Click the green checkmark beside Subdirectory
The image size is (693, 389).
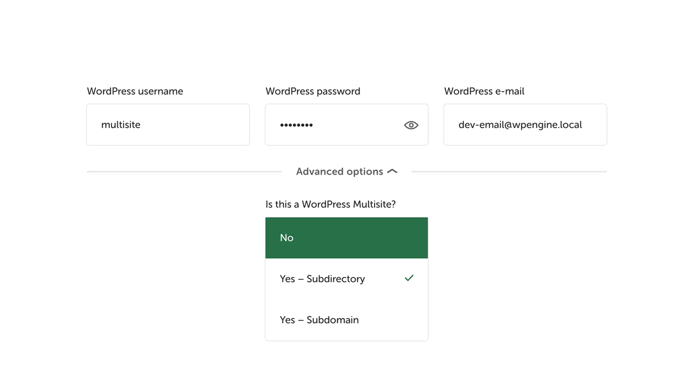pyautogui.click(x=409, y=278)
